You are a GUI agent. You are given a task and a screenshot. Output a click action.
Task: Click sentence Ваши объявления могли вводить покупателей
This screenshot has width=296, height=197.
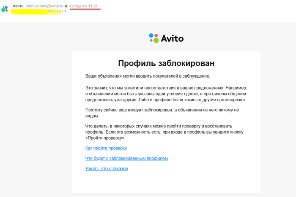coord(148,76)
